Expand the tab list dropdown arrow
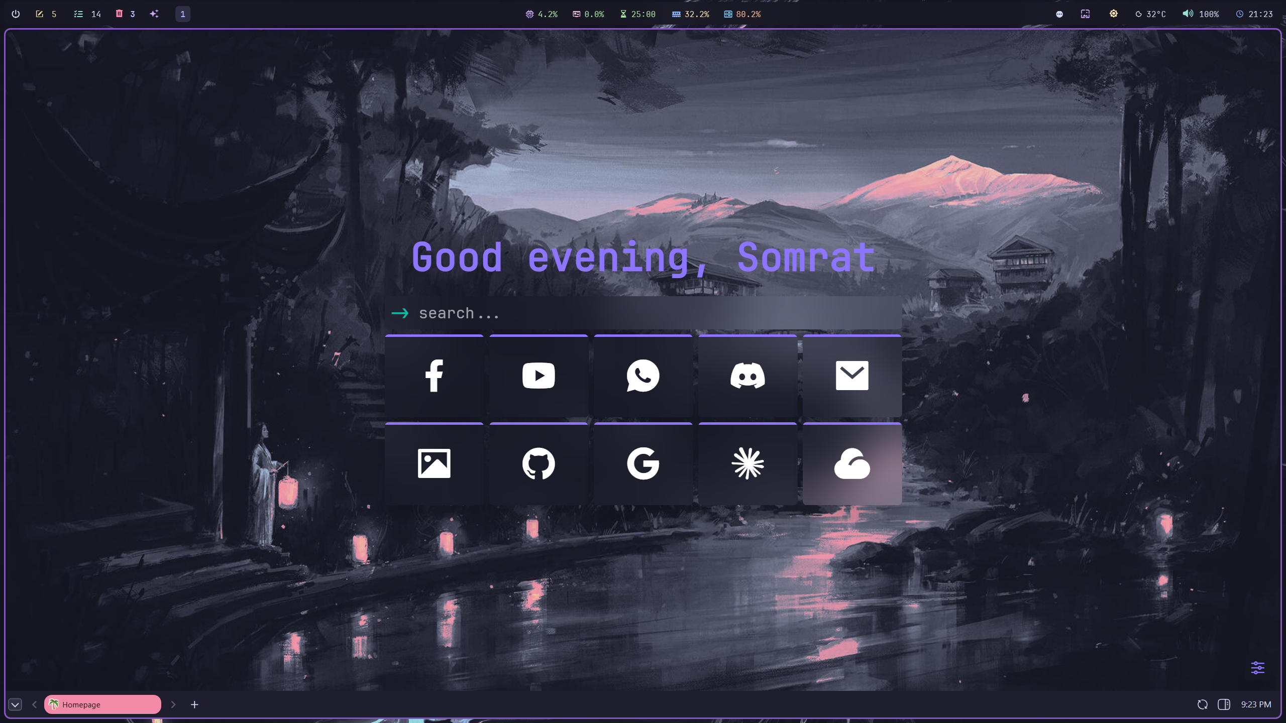Screen dimensions: 1286x723 pyautogui.click(x=15, y=704)
